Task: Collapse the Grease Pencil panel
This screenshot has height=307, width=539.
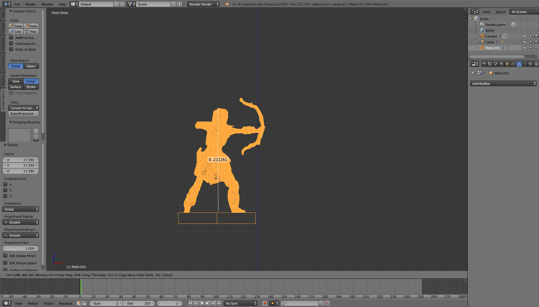Action: coord(11,11)
